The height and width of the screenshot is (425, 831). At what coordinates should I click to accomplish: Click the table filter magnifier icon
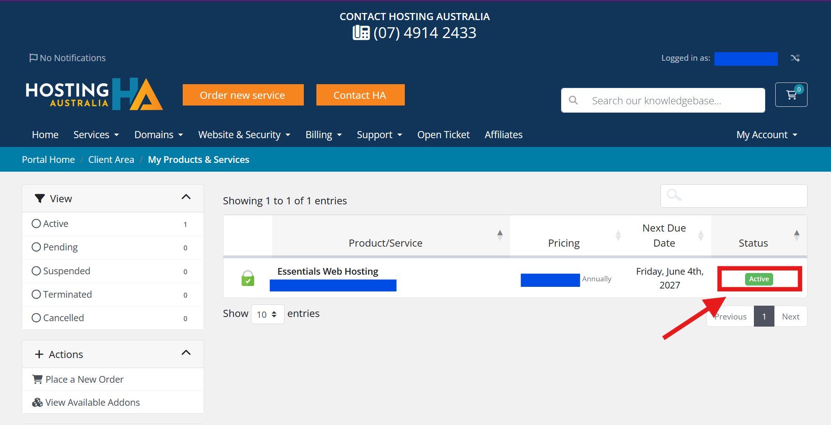coord(674,195)
